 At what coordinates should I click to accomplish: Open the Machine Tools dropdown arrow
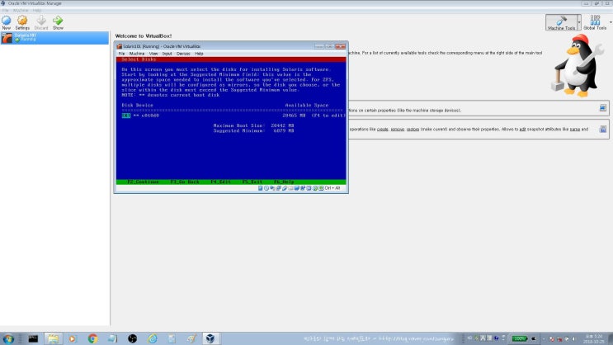point(579,22)
